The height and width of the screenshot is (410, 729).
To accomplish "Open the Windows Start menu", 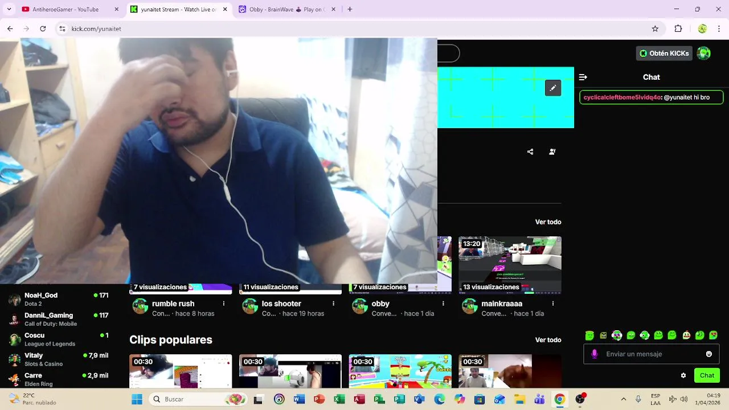I will [x=137, y=399].
